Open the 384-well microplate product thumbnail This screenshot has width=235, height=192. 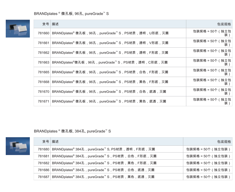point(18,146)
